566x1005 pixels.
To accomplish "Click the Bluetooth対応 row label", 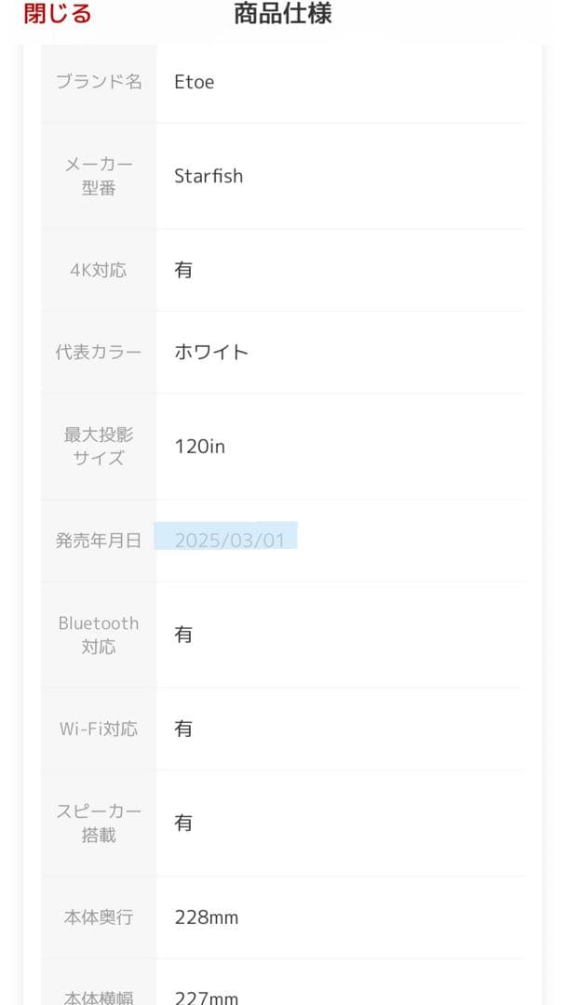I will pos(99,635).
